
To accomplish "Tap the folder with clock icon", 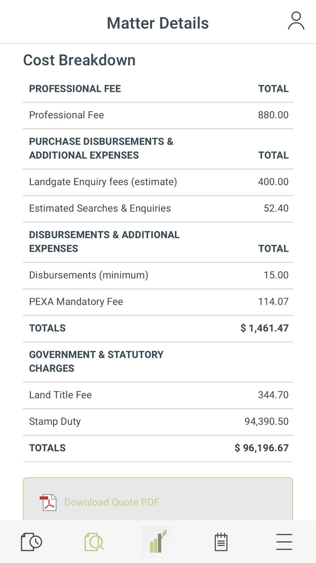I will (31, 542).
